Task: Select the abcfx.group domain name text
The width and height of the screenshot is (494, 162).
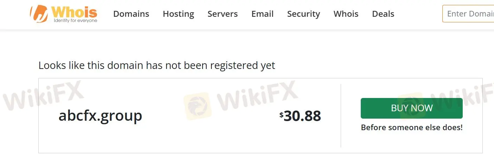Action: 100,115
